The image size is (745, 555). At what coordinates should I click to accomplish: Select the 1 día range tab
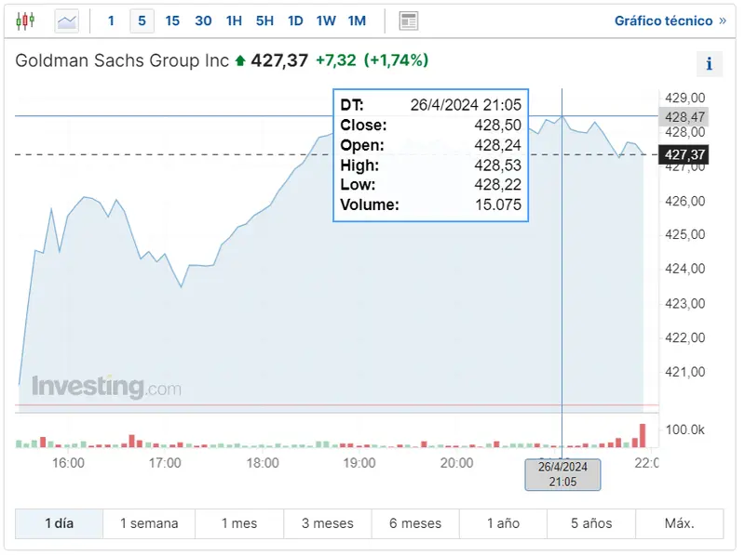(59, 523)
